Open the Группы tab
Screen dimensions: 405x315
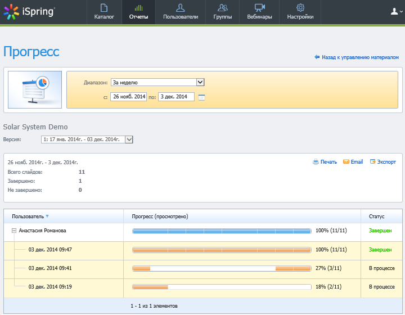[222, 12]
